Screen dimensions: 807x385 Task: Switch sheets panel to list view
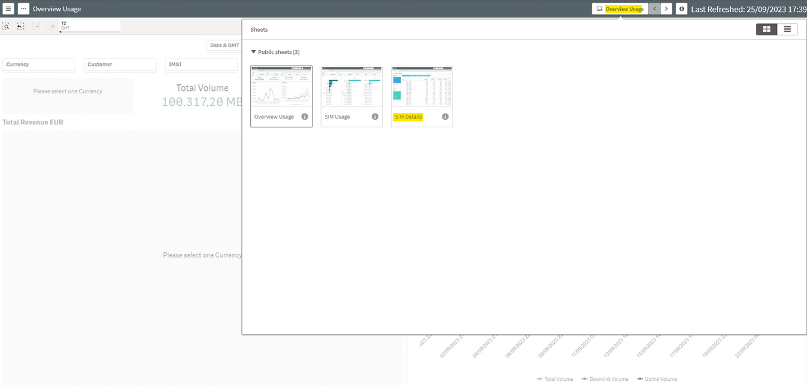pyautogui.click(x=787, y=29)
